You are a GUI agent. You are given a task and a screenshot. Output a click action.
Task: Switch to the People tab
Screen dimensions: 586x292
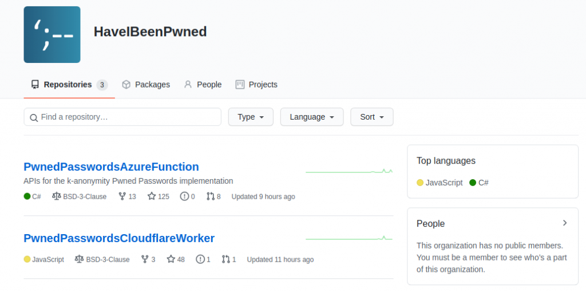coord(203,84)
